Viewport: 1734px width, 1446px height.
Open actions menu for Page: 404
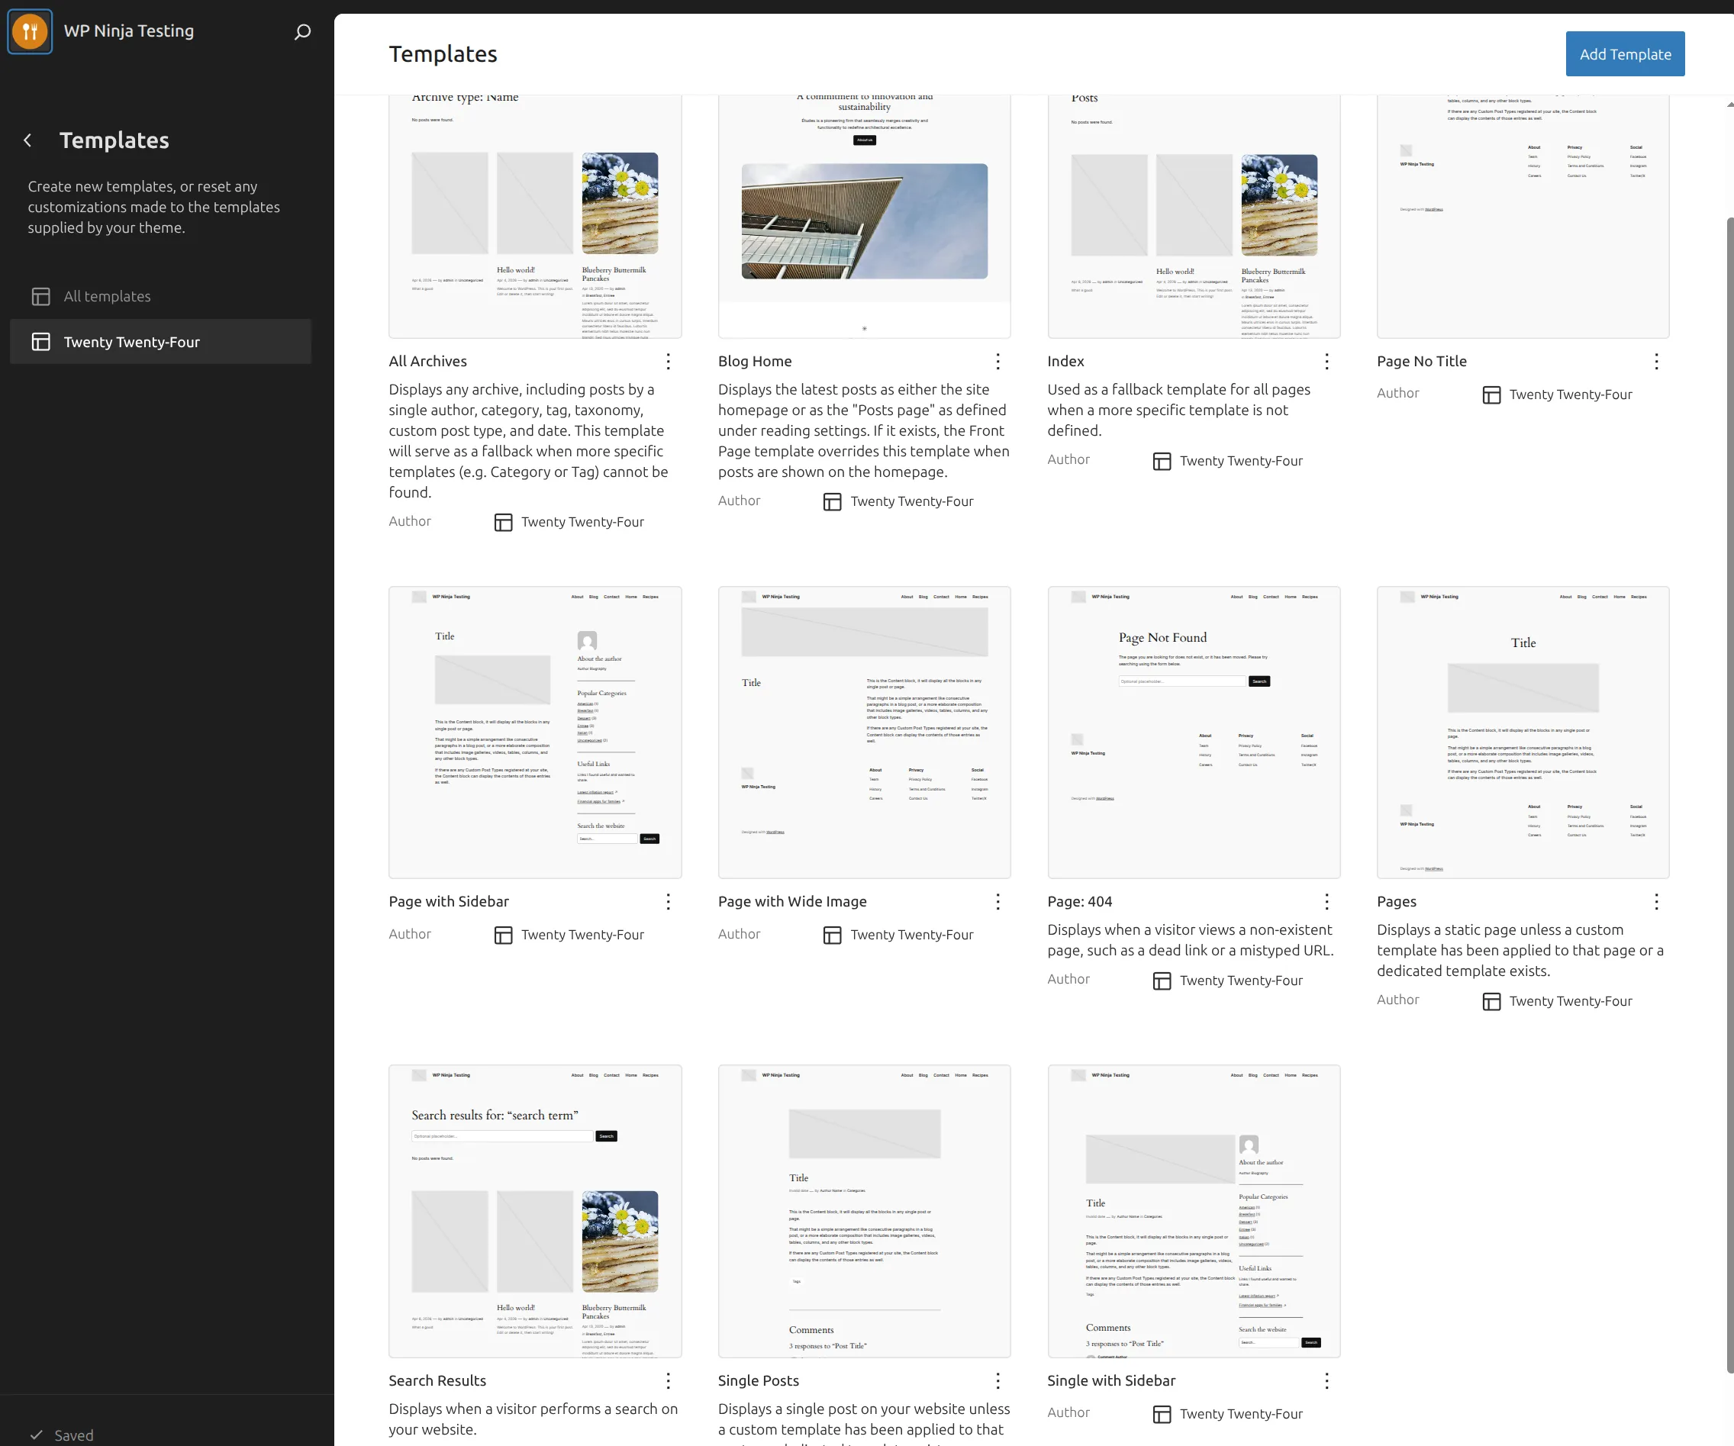(1326, 901)
